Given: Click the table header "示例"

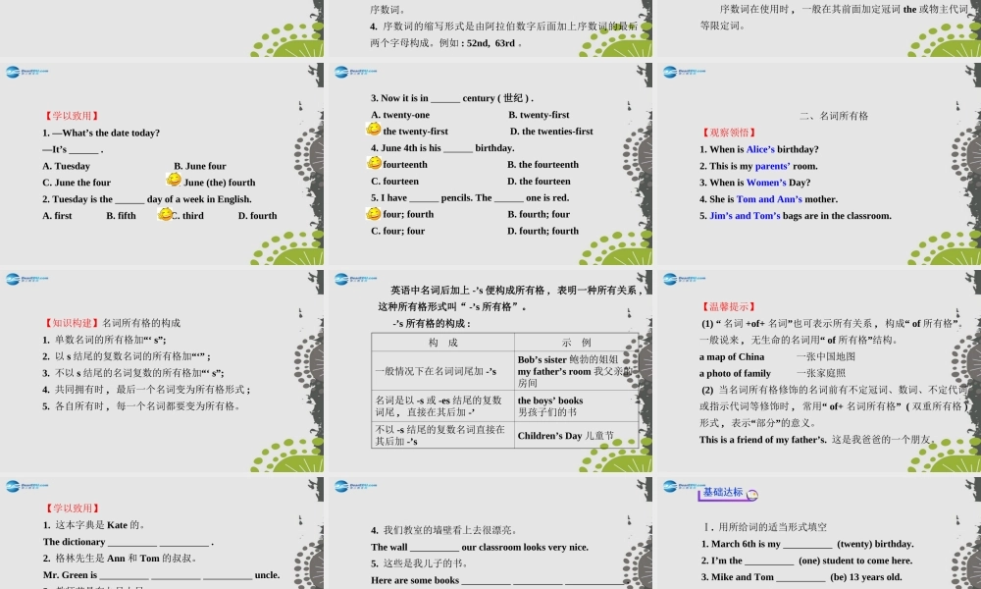Looking at the screenshot, I should [576, 343].
